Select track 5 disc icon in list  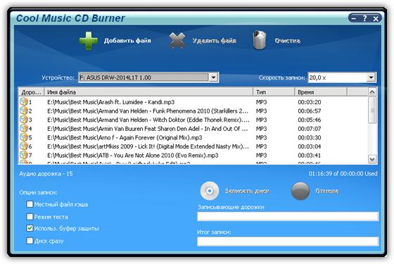pos(24,137)
